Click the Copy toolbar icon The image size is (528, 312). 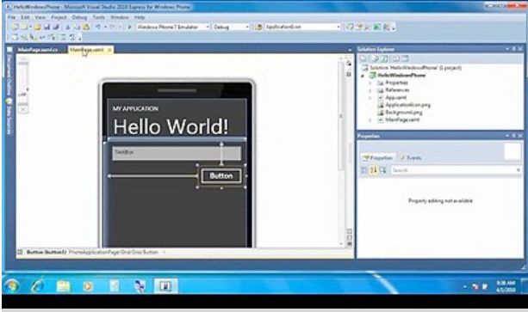pyautogui.click(x=77, y=27)
